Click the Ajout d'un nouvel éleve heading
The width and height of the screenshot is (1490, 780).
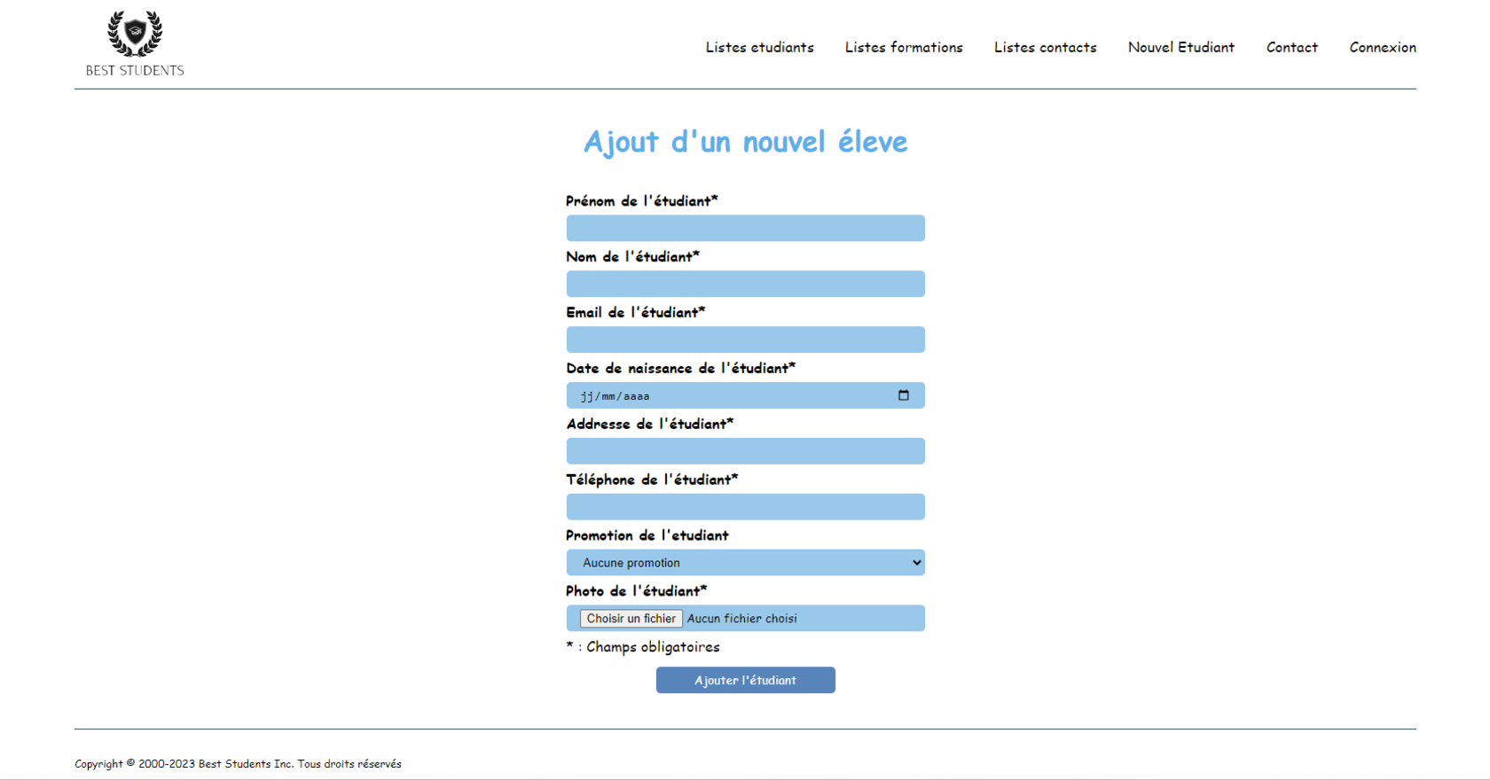[x=745, y=142]
